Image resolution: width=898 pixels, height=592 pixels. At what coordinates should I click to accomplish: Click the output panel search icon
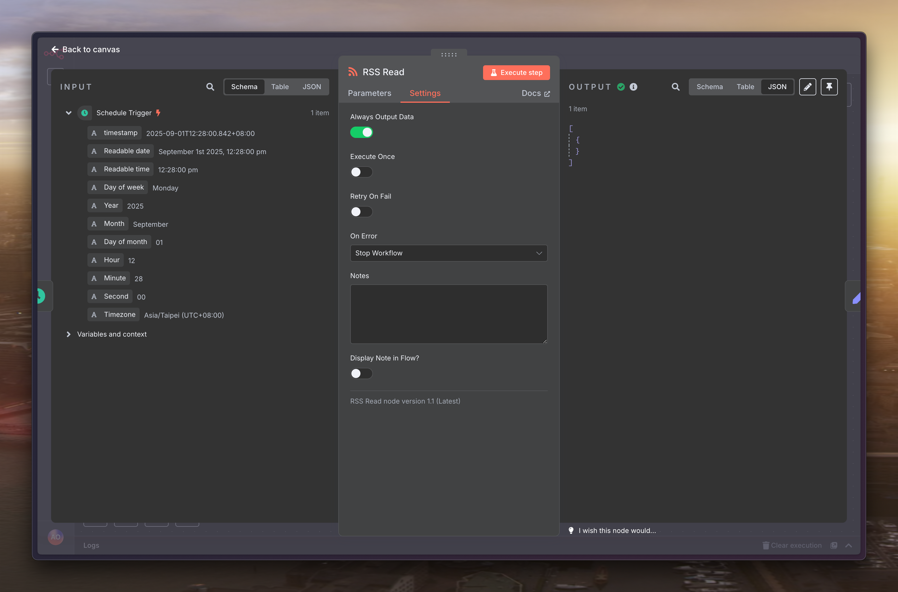click(675, 87)
